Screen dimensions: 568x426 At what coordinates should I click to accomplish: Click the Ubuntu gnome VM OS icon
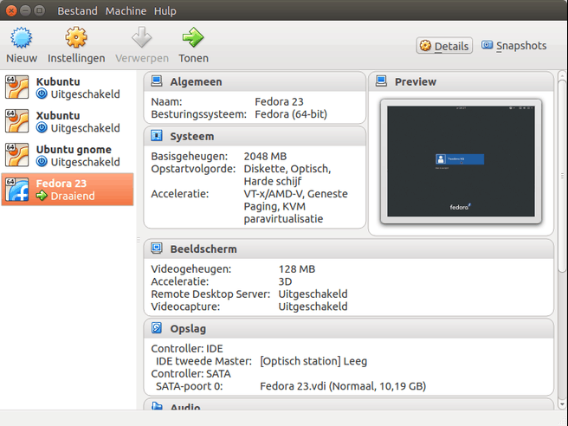point(16,155)
